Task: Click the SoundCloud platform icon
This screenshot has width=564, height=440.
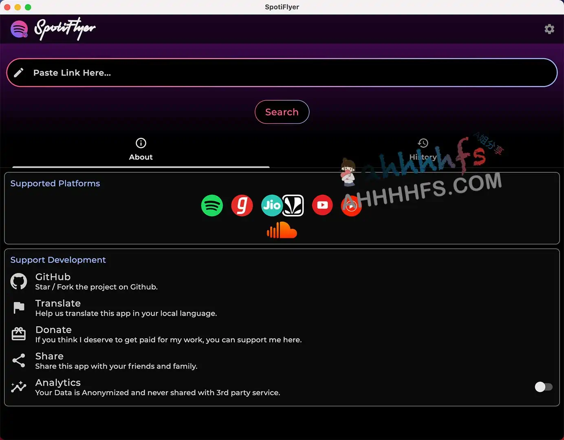Action: click(x=282, y=230)
